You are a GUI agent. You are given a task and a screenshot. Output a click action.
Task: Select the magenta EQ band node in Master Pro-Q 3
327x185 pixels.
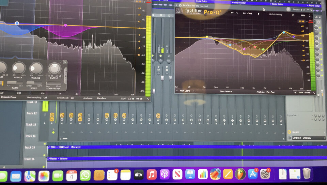244,49
